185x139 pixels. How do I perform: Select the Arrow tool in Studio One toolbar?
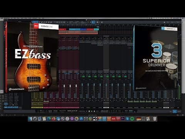pos(35,22)
